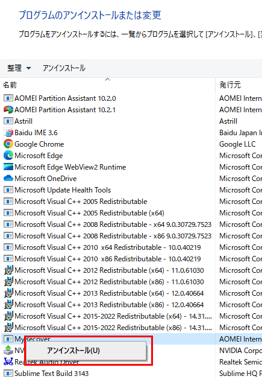Click the Edge WebView2 Runtime icon
Image resolution: width=262 pixels, height=379 pixels.
[x=8, y=167]
